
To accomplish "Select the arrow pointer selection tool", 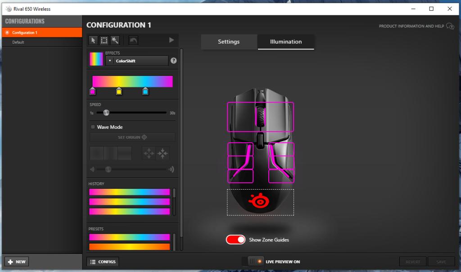I will click(x=93, y=41).
